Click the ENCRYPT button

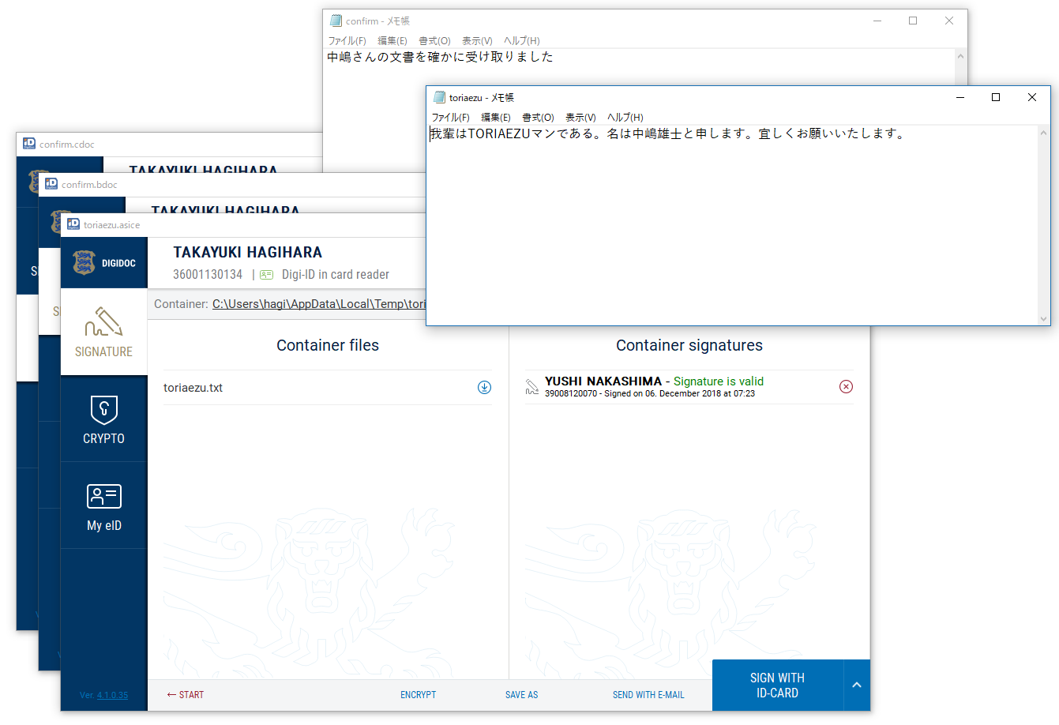[x=418, y=695]
